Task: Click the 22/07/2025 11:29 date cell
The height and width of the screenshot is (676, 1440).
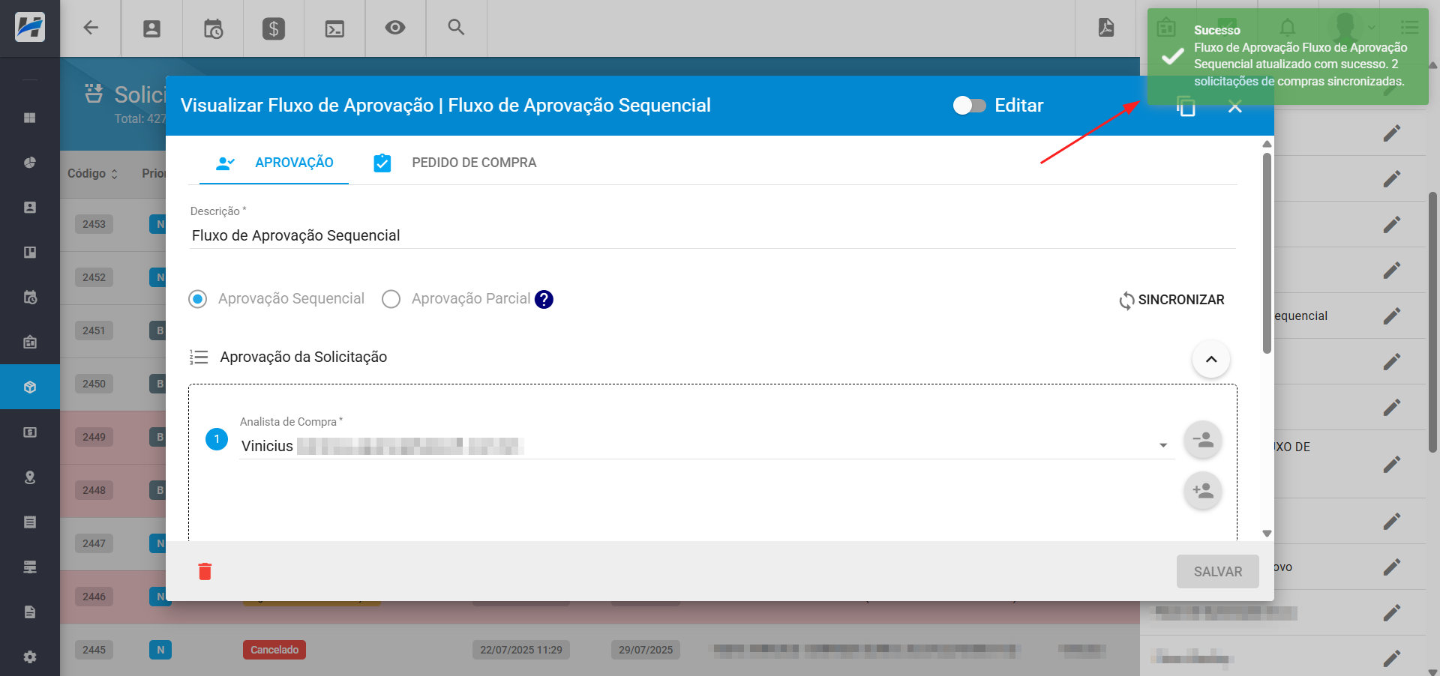Action: point(521,650)
